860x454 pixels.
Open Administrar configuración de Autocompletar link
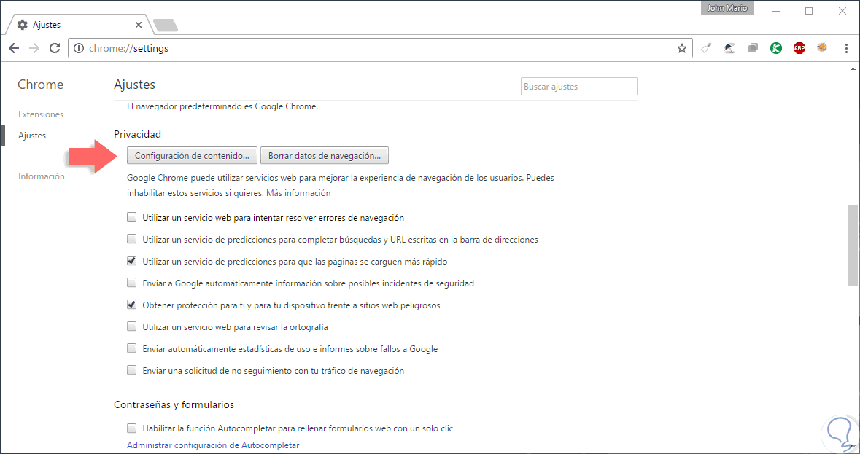[213, 445]
